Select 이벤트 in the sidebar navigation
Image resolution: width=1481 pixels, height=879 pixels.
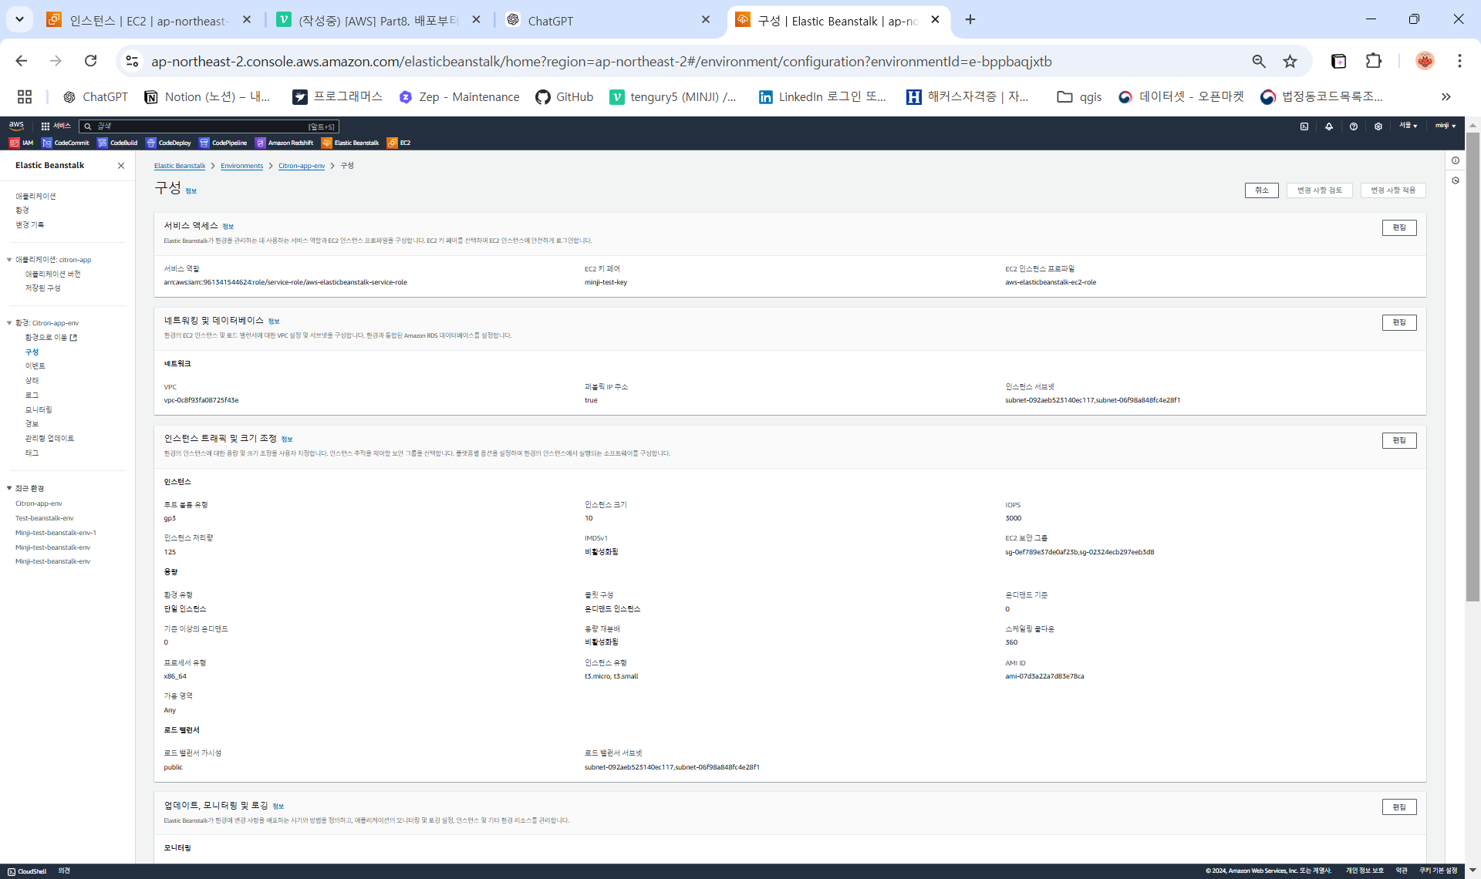point(35,366)
